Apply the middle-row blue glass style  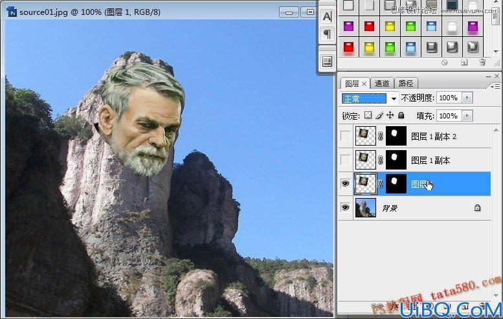point(431,27)
